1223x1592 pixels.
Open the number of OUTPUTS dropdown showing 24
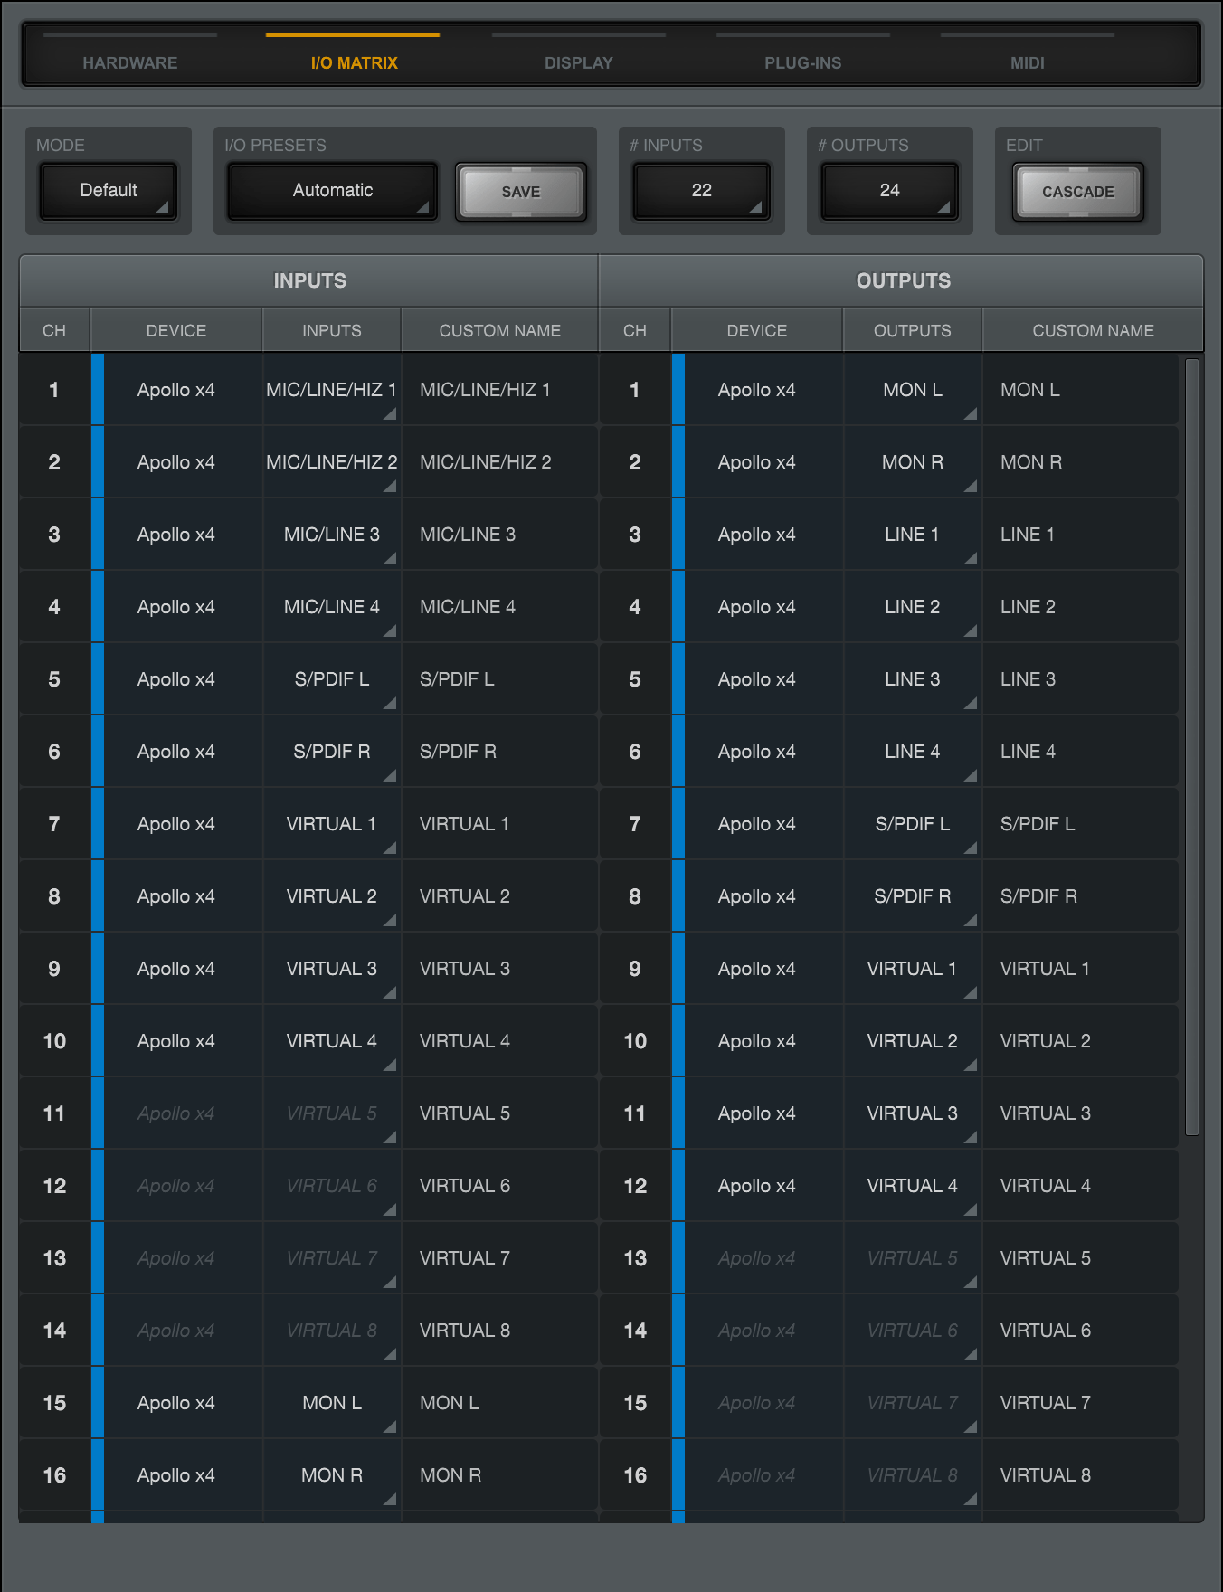890,190
